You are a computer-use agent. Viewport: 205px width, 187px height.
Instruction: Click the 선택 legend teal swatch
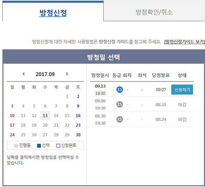tap(39, 146)
